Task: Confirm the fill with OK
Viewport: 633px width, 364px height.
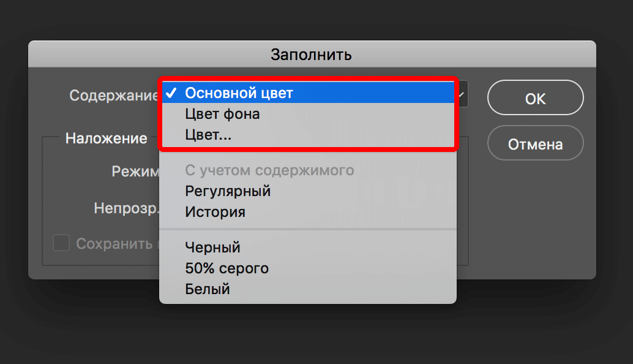Action: [x=535, y=99]
